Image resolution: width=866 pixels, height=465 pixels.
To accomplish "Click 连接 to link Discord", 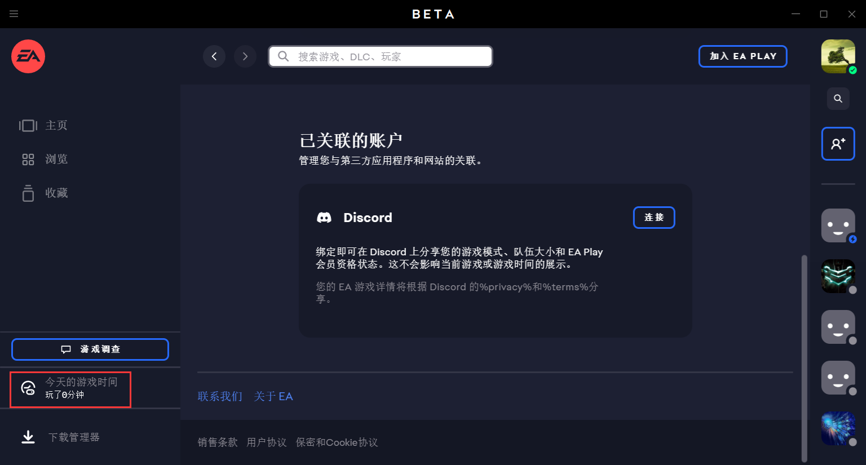I will point(654,218).
